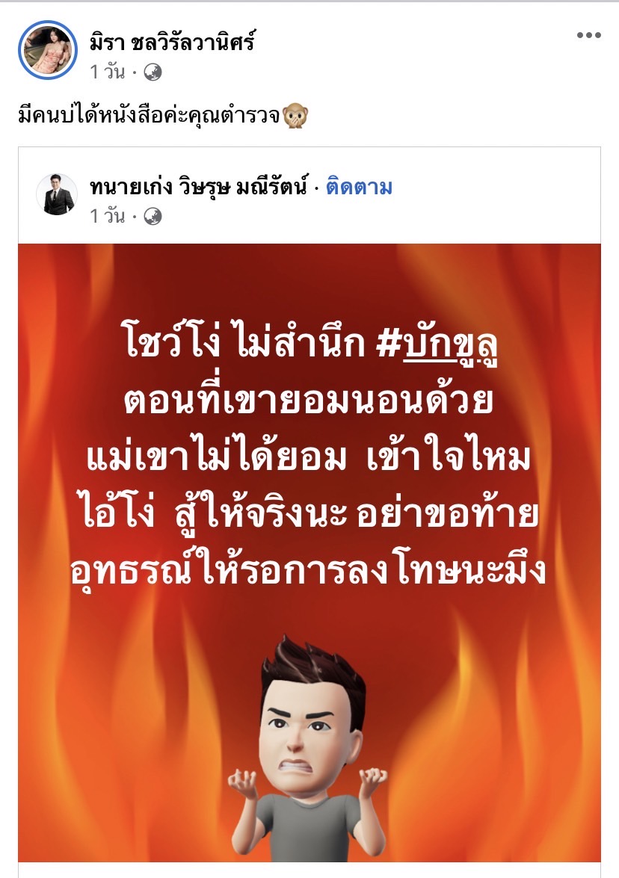Screen dimensions: 619x878
Task: Tap the angry cartoon avatar figure
Action: 307,749
